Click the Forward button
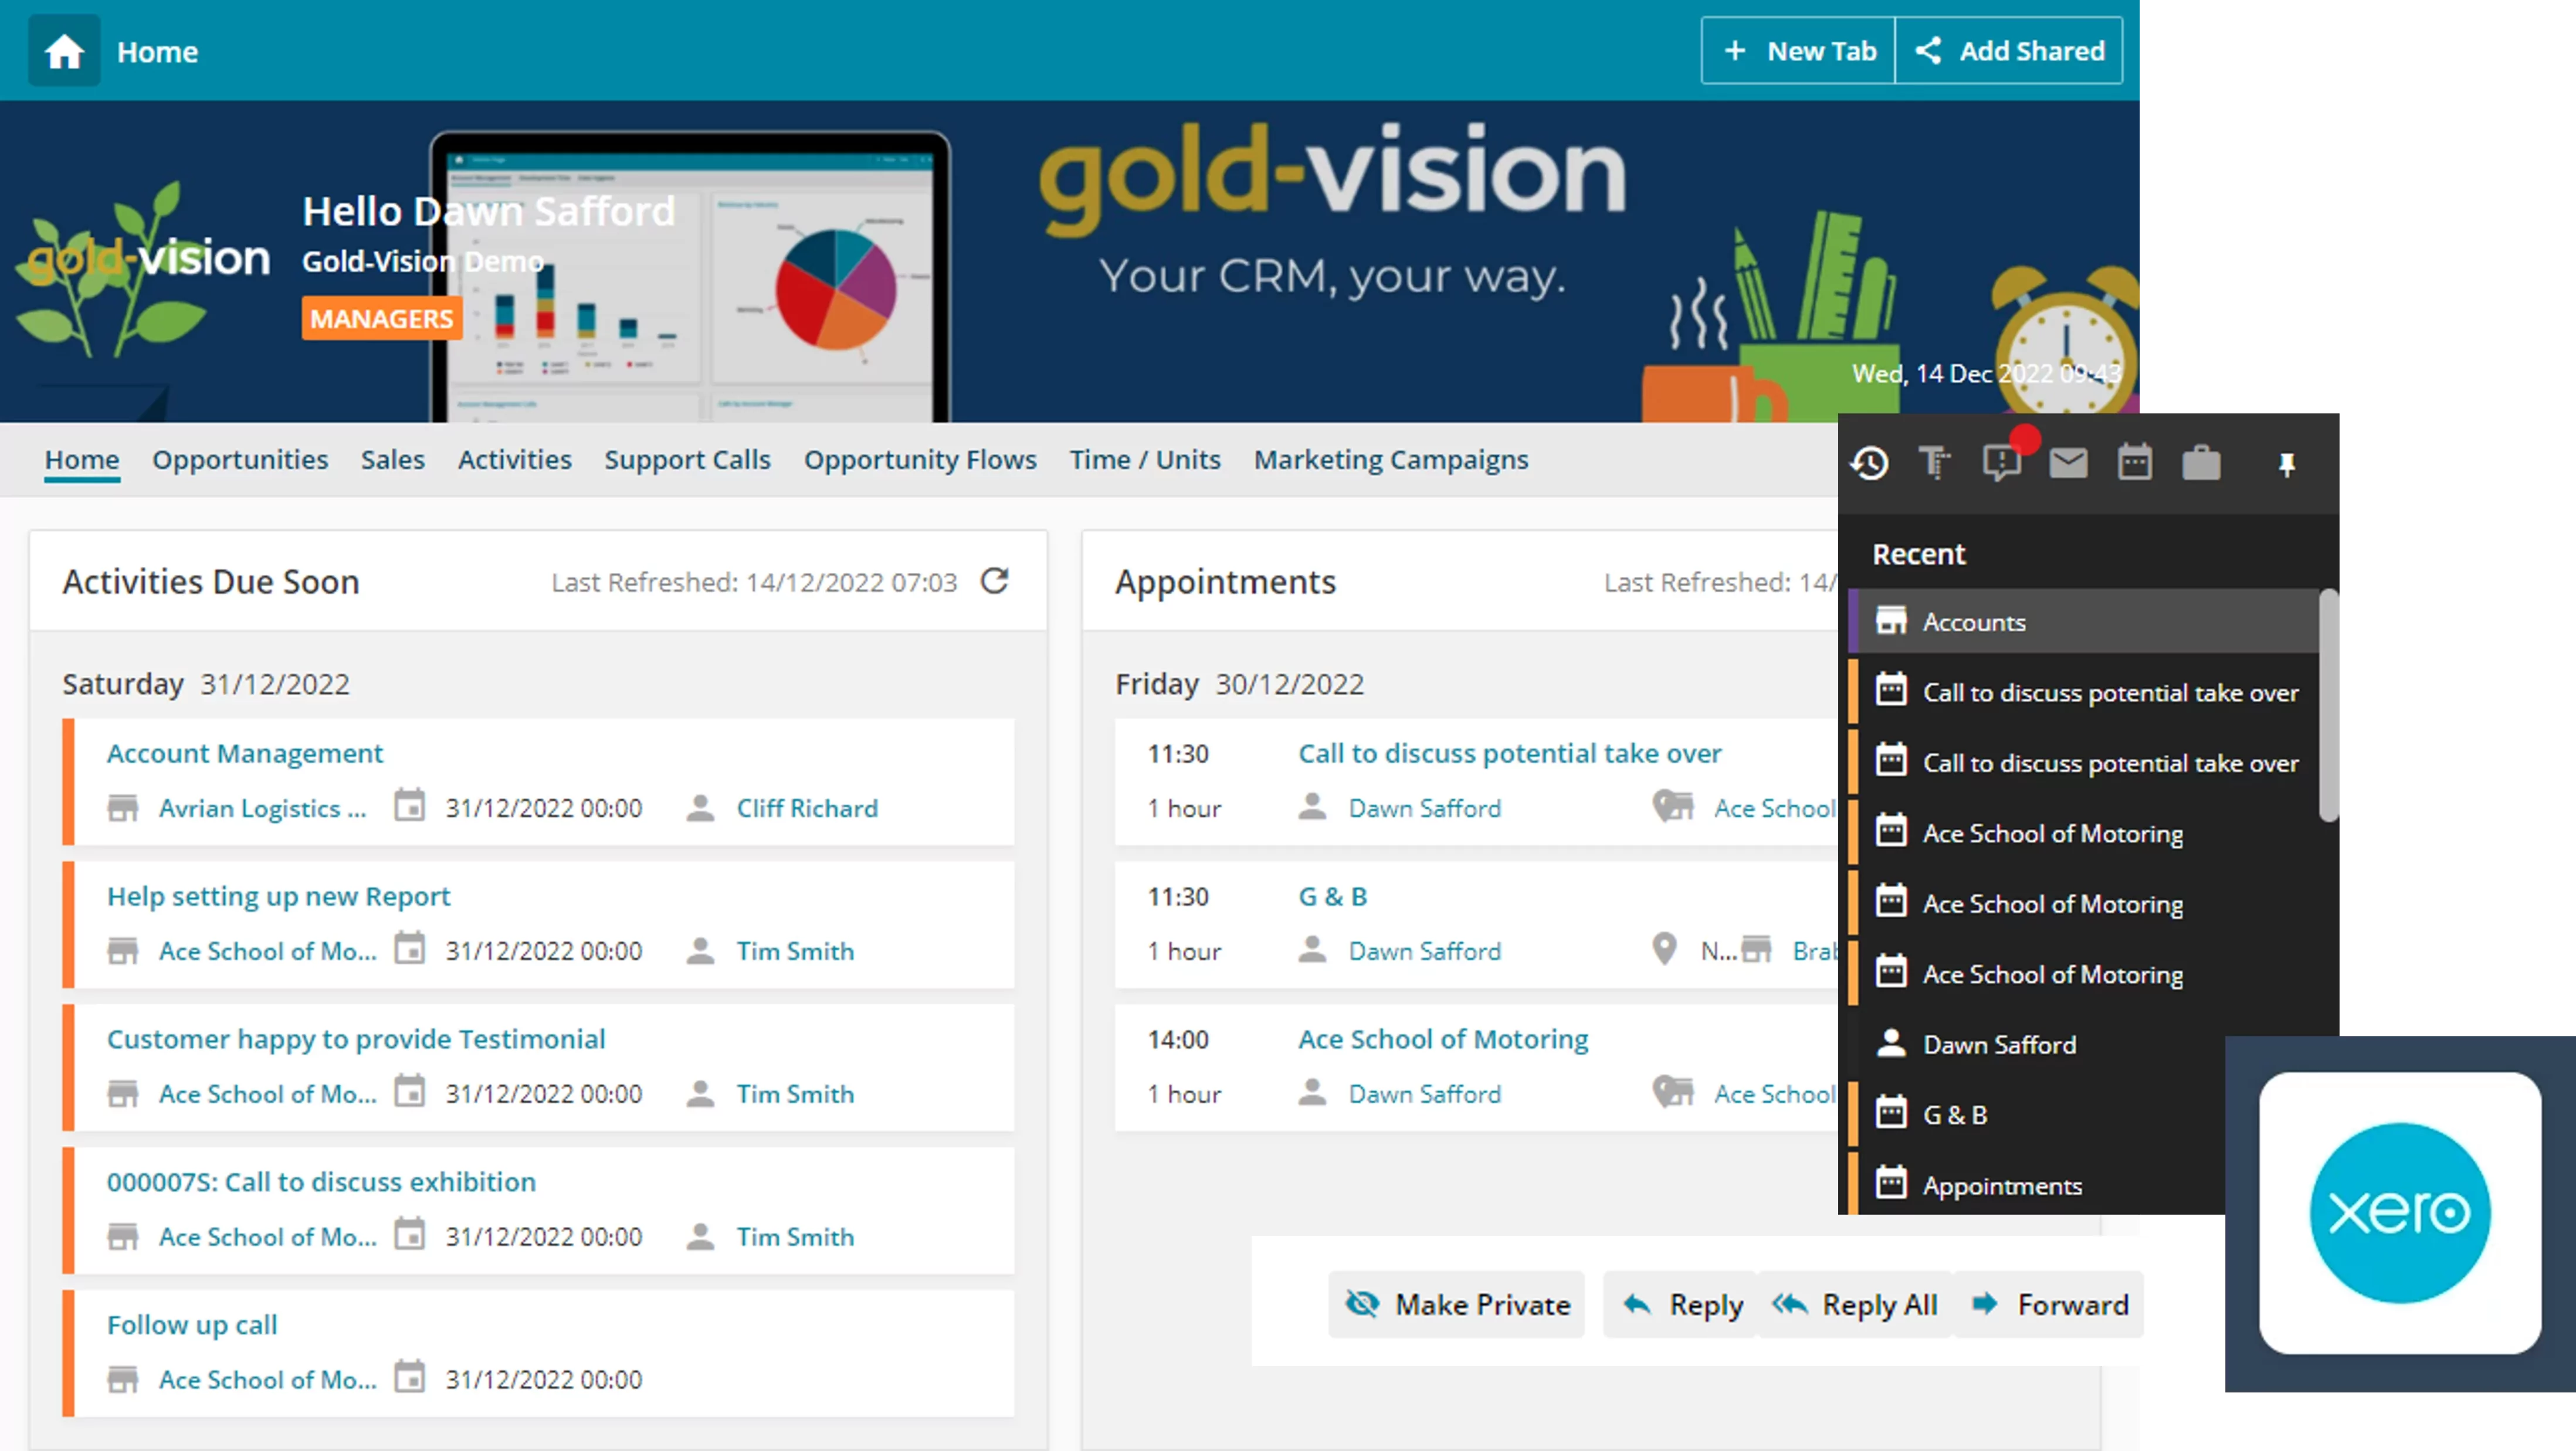Screen dimensions: 2576x1451 [x=2048, y=1304]
